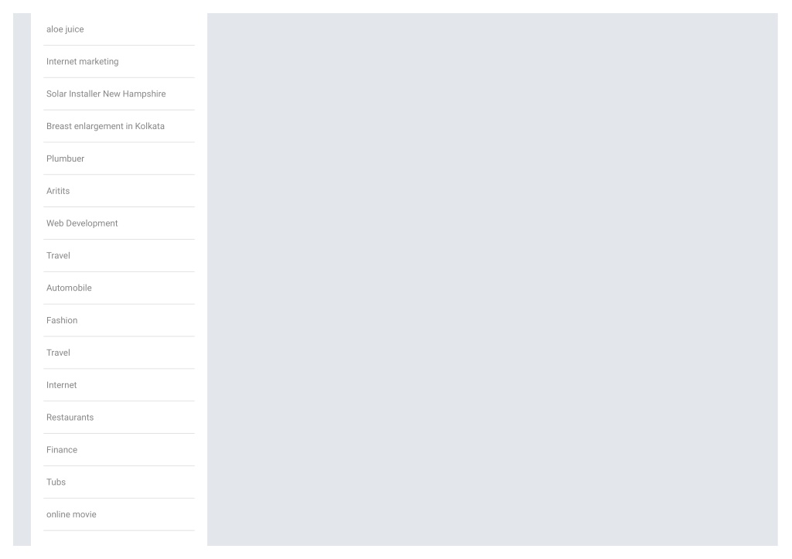Click the second Travel link below Fashion
The height and width of the screenshot is (559, 792).
(x=58, y=353)
